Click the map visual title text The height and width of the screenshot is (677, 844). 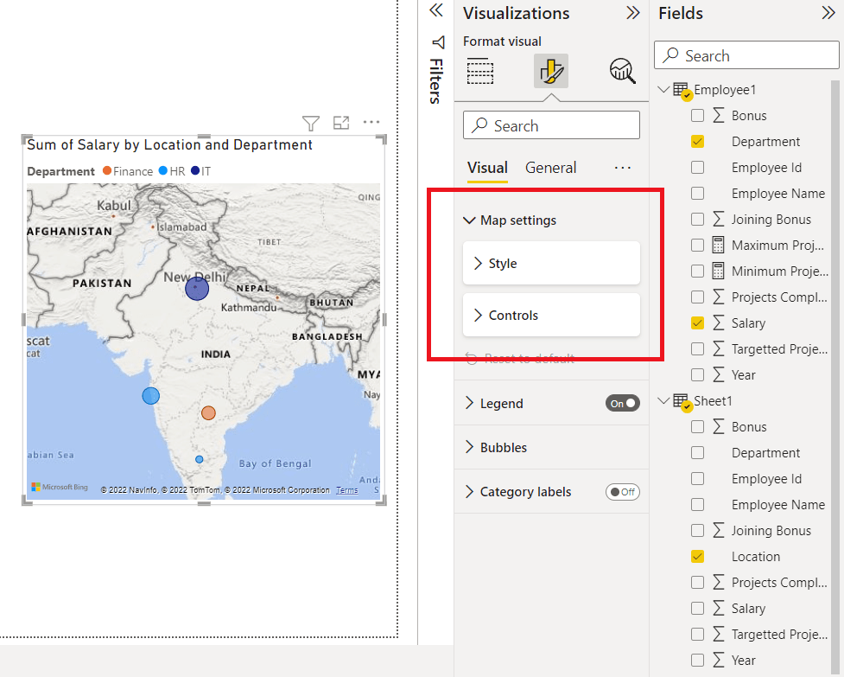pos(169,145)
